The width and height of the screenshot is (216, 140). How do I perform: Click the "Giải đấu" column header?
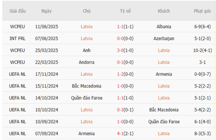tap(18, 11)
